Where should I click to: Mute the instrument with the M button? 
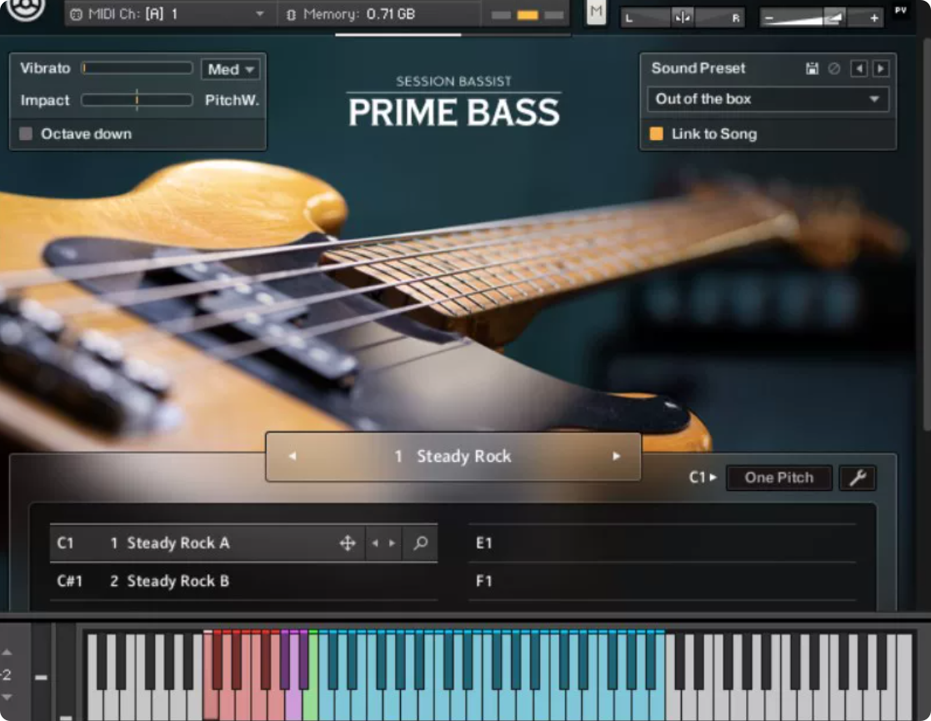tap(596, 12)
